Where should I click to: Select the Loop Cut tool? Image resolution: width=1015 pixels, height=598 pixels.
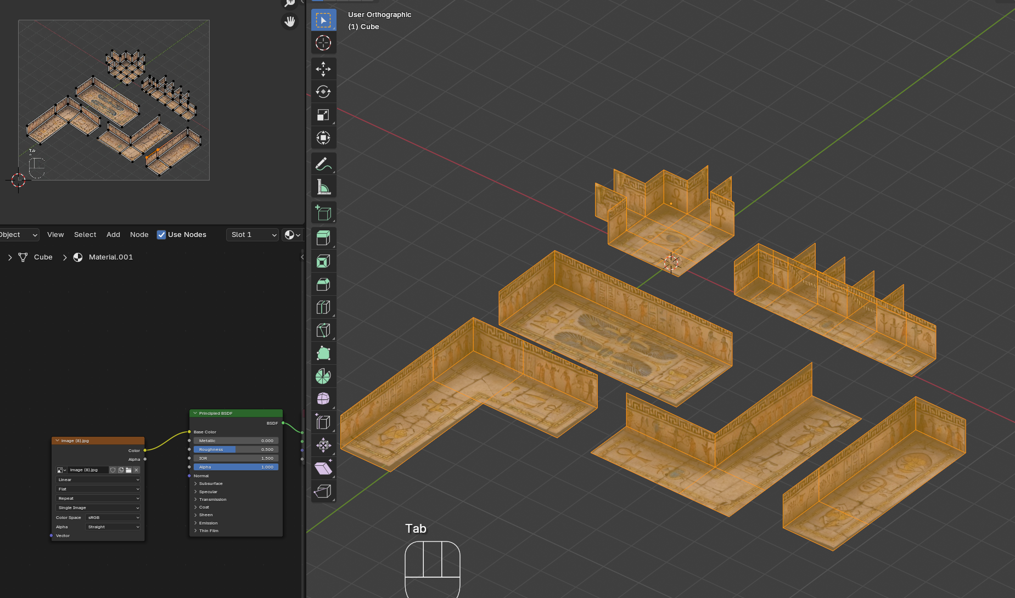point(323,307)
